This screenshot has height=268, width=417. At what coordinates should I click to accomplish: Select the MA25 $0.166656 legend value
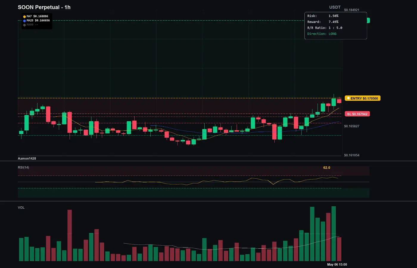[x=38, y=21]
